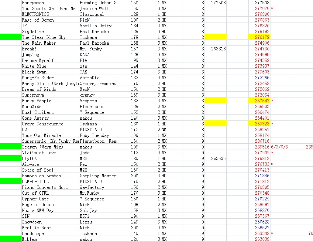Image resolution: width=313 pixels, height=242 pixels.
Task: Click the Vanilla Unity artist cell
Action: click(98, 26)
